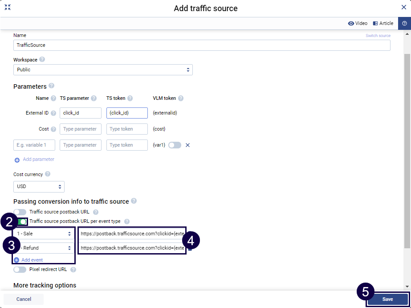Click the help icon beside External ID
The width and height of the screenshot is (411, 308).
pos(53,113)
